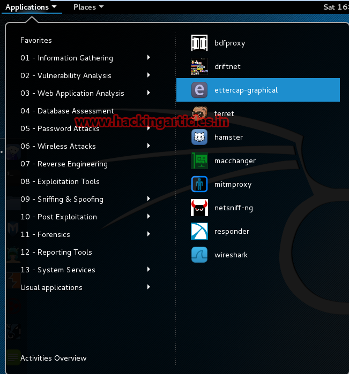The image size is (349, 374).
Task: Expand arrow beside Sniffing & Spoofing
Action: 148,199
